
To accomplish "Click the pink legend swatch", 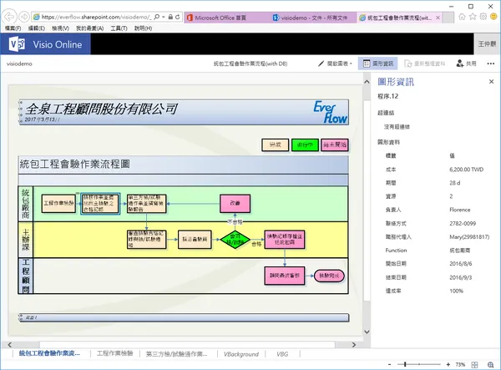I will click(x=335, y=144).
